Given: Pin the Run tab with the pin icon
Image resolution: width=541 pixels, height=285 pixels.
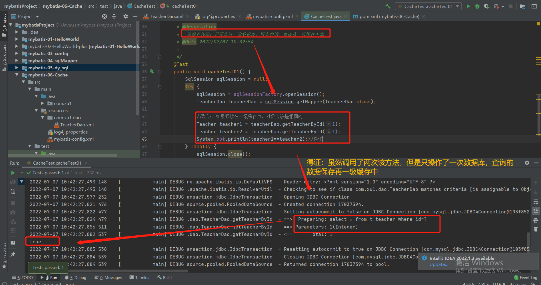Looking at the screenshot, I should point(13,254).
